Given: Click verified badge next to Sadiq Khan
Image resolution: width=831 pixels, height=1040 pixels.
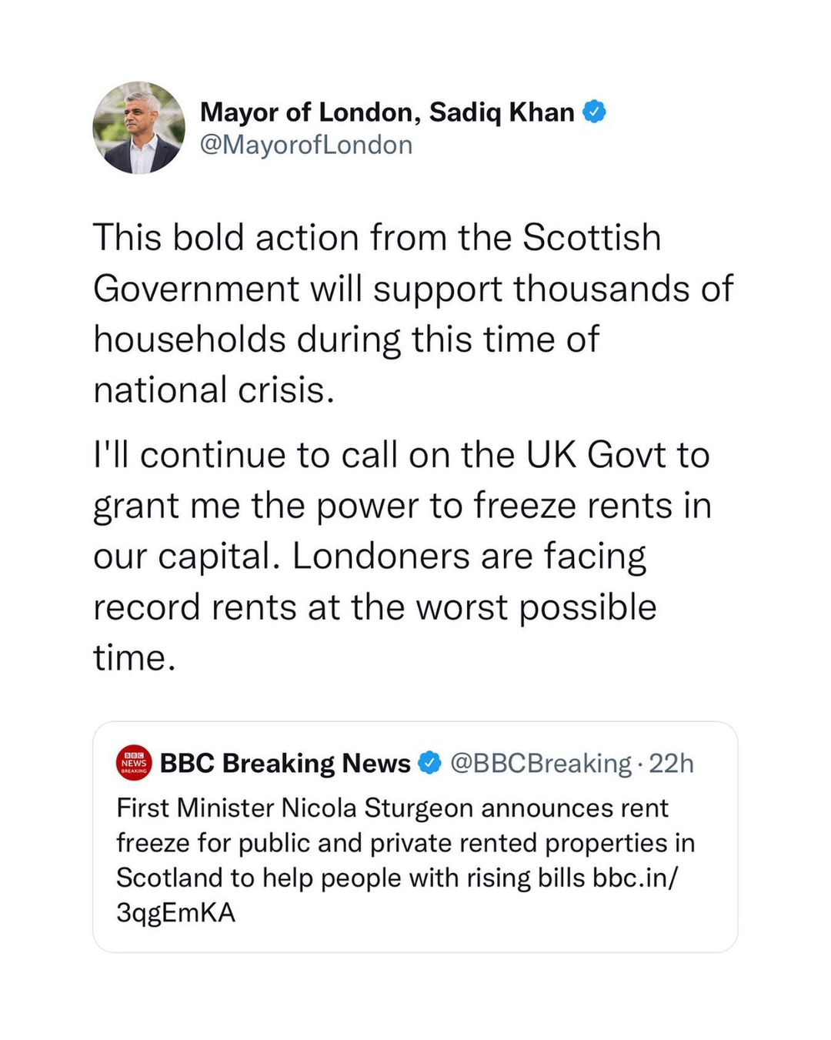Looking at the screenshot, I should pos(594,112).
